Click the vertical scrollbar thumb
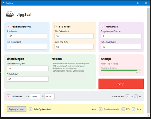The width and height of the screenshot is (151, 119). coord(148,61)
